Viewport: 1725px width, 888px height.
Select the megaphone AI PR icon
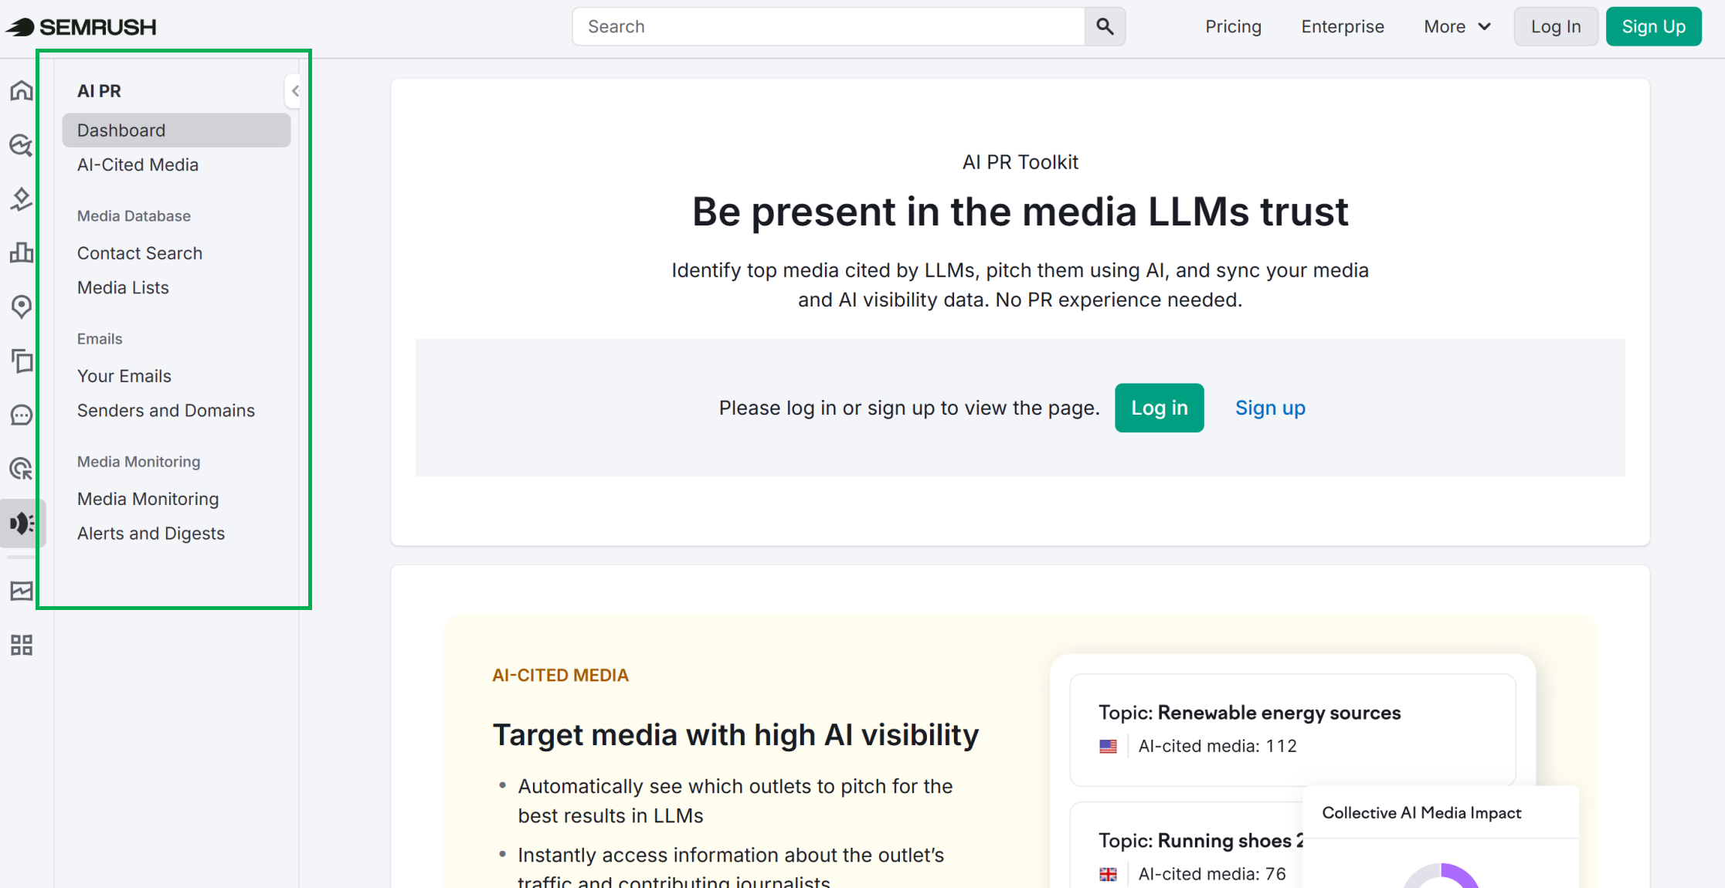click(22, 523)
